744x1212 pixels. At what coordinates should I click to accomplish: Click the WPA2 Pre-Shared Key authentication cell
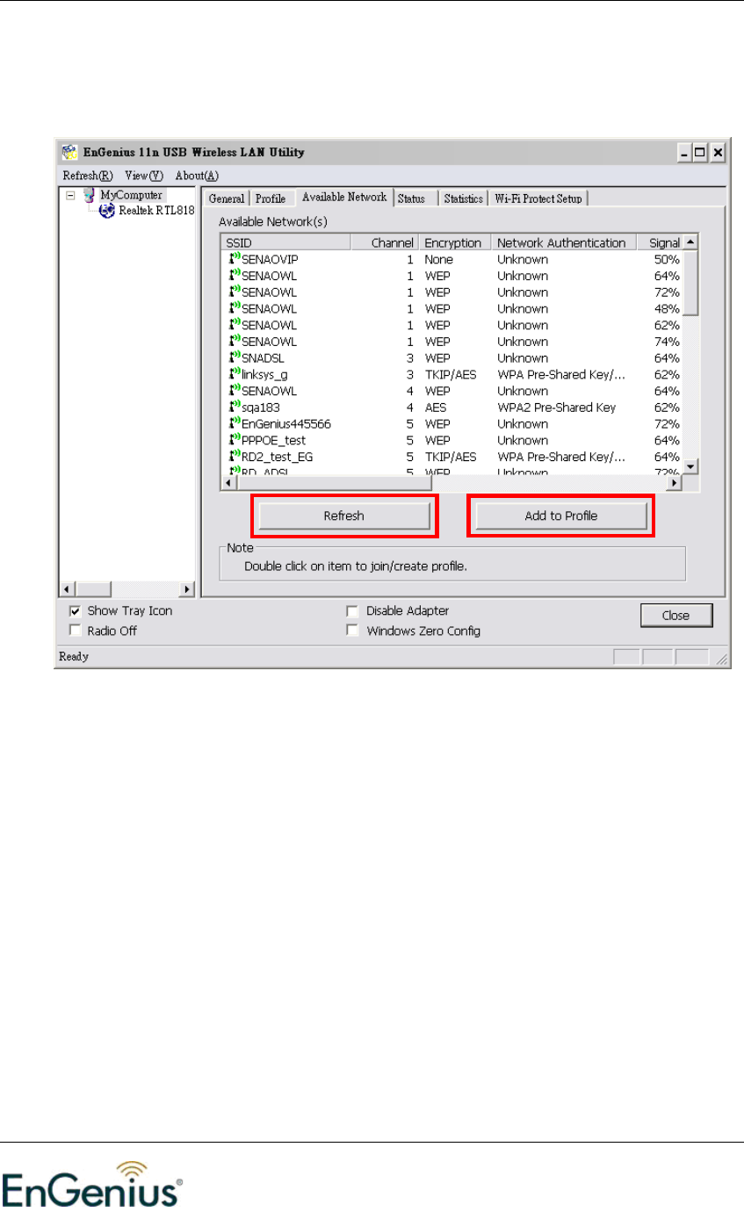click(557, 408)
